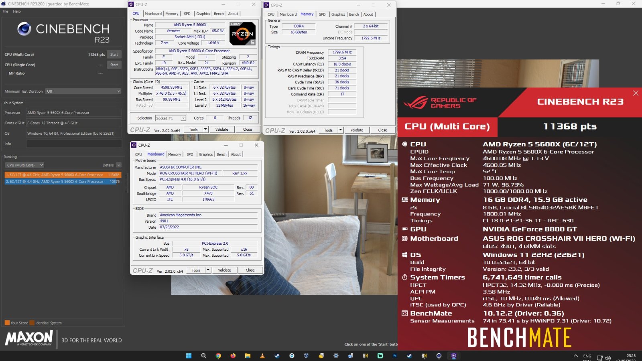
Task: Open SPD tab in CPU-Z Memory window
Action: click(x=322, y=14)
